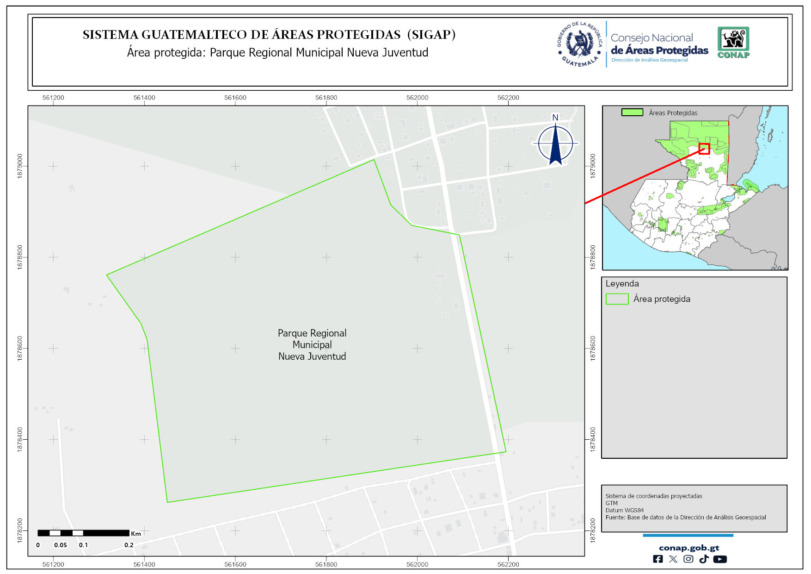Screen dimensions: 811x574
Task: Click the Leyenda heading
Action: [x=622, y=284]
